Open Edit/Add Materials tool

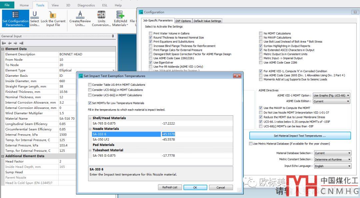coord(120,19)
